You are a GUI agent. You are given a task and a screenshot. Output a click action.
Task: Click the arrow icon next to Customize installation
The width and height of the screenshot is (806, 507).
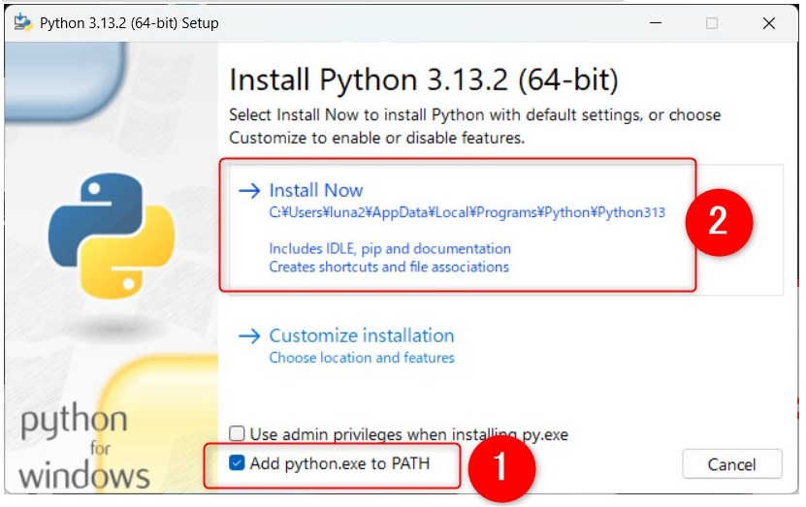pos(250,336)
